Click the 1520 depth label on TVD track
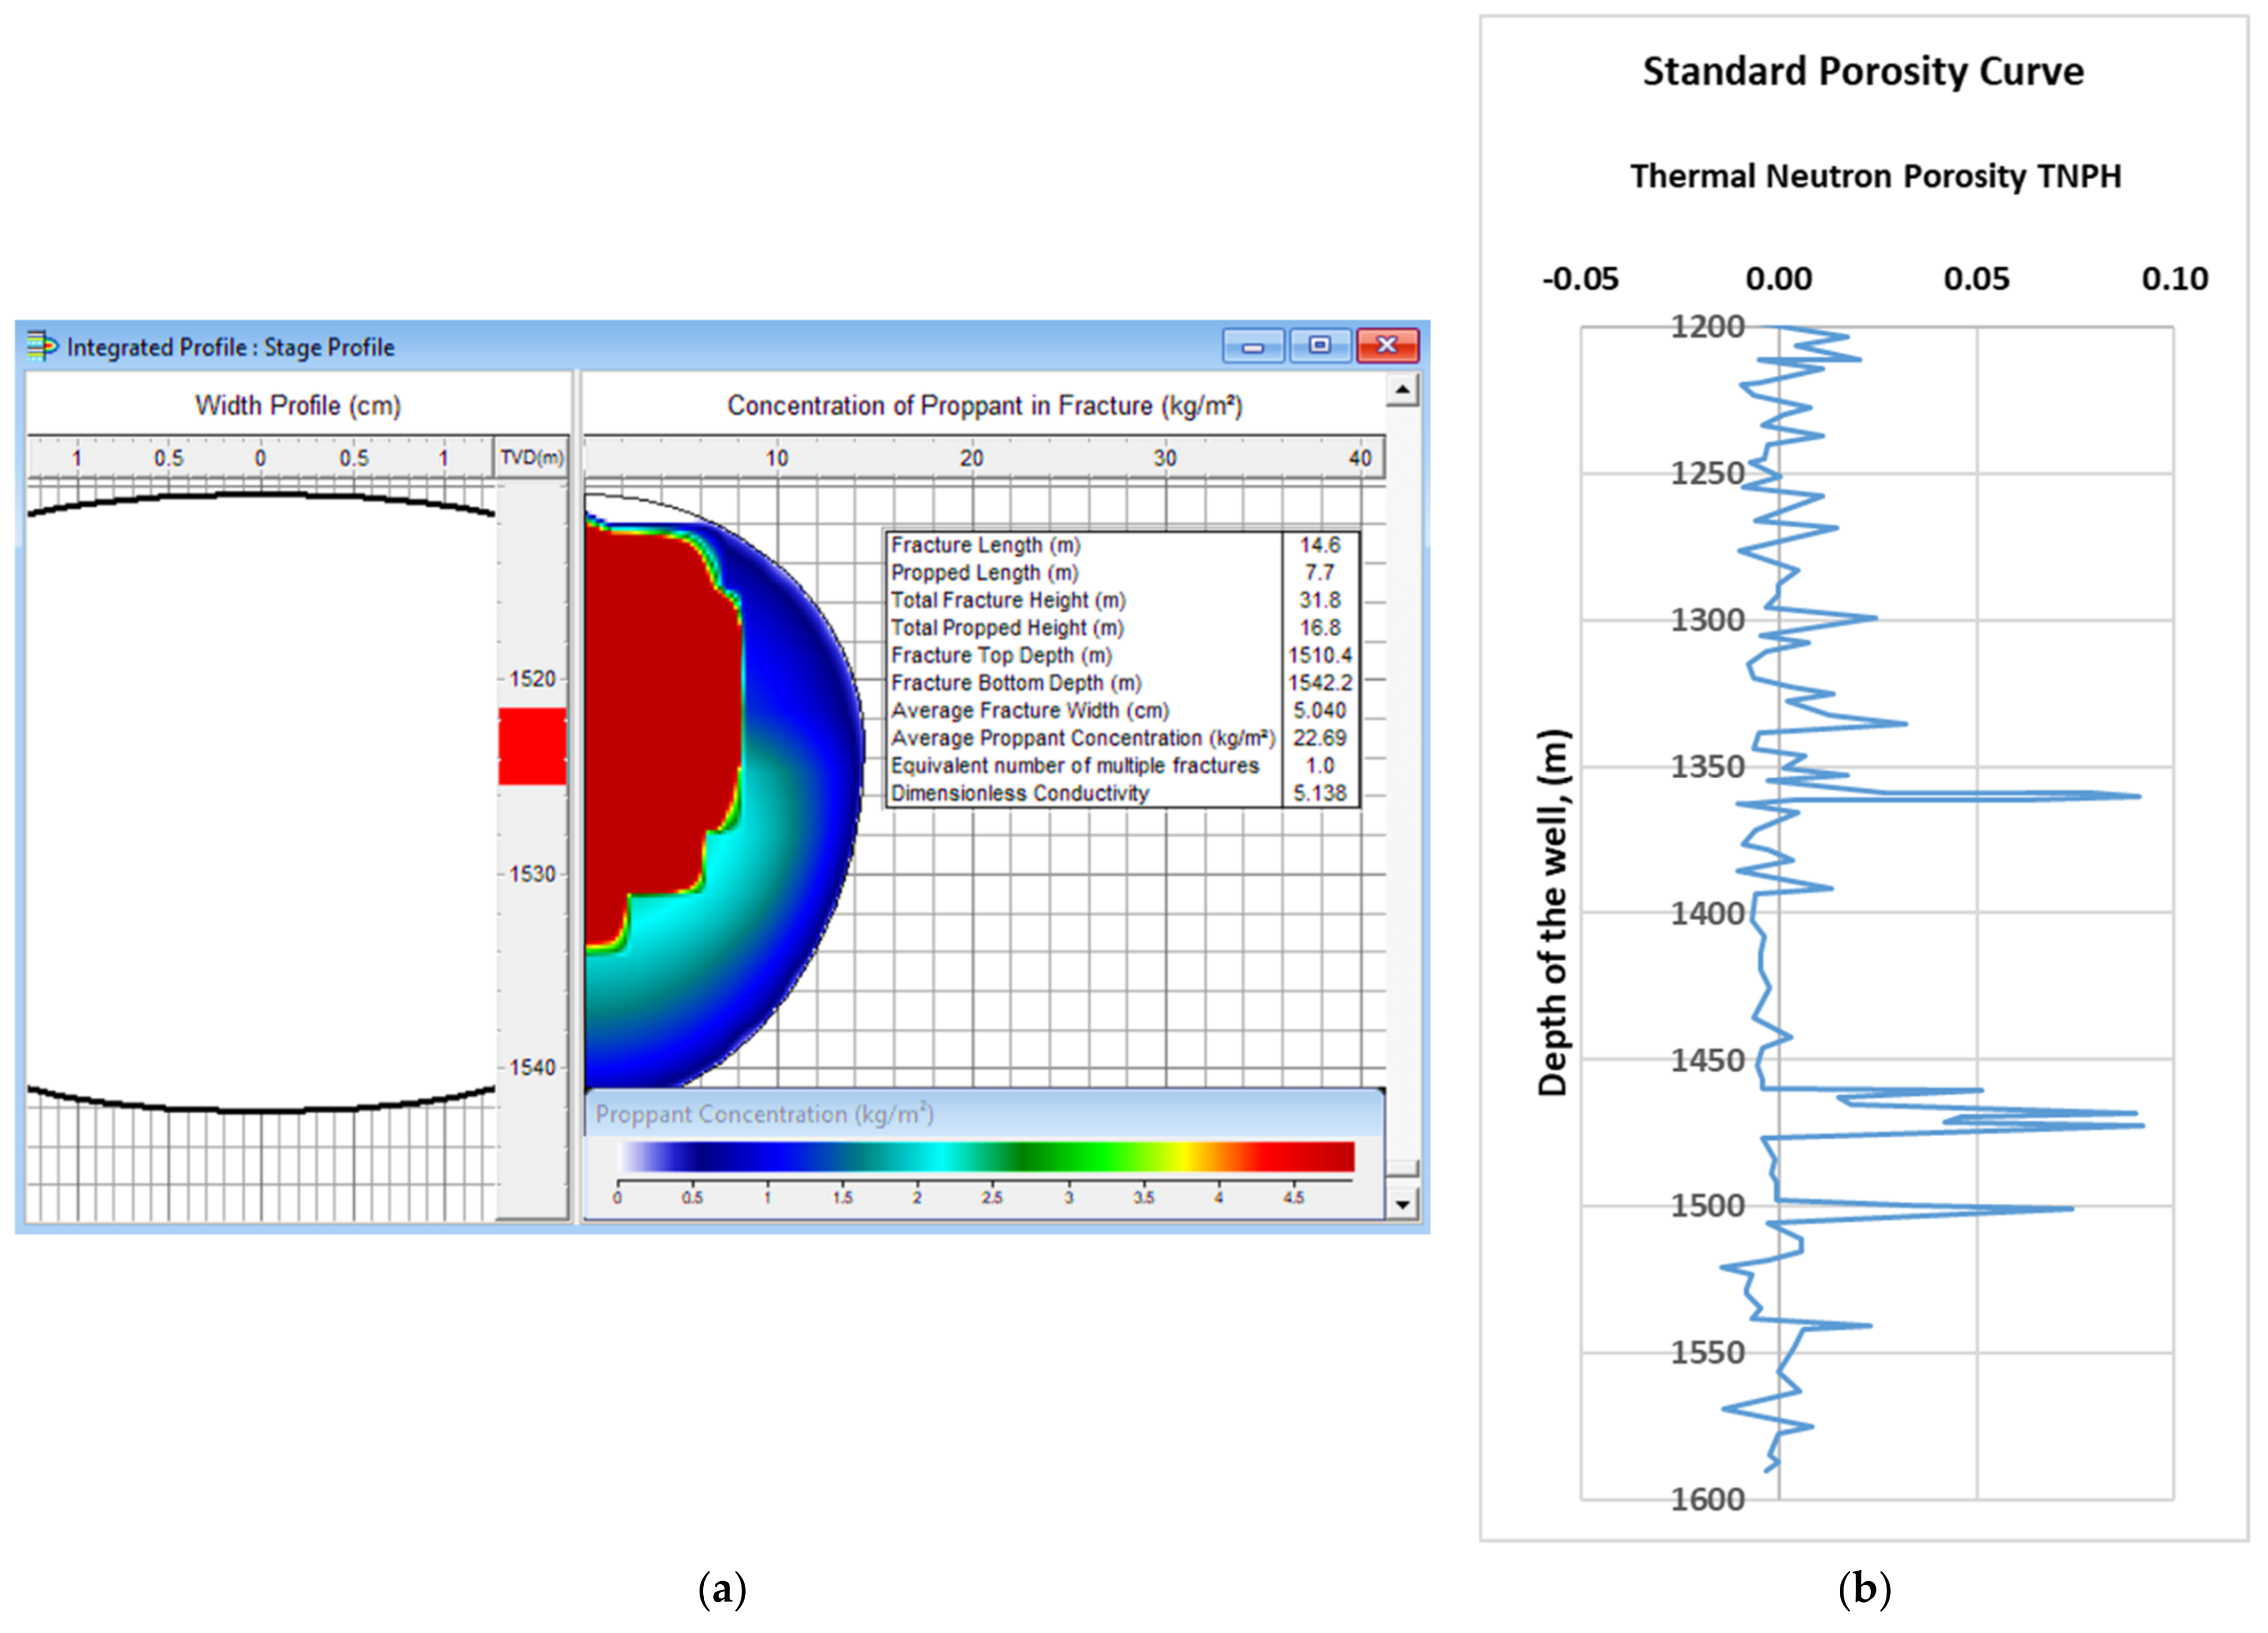Screen dimensions: 2268x1633 pyautogui.click(x=532, y=679)
